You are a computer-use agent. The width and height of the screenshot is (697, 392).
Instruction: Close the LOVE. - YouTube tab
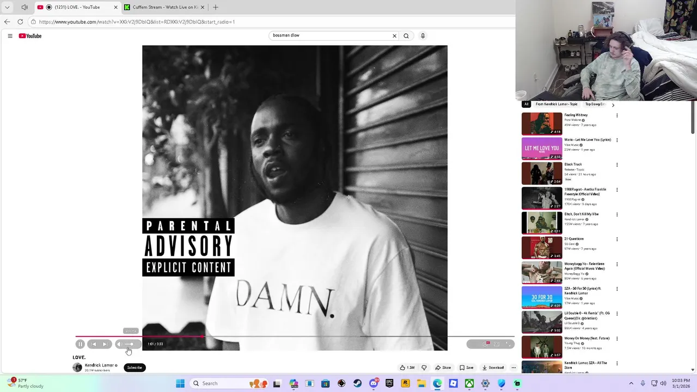(115, 7)
